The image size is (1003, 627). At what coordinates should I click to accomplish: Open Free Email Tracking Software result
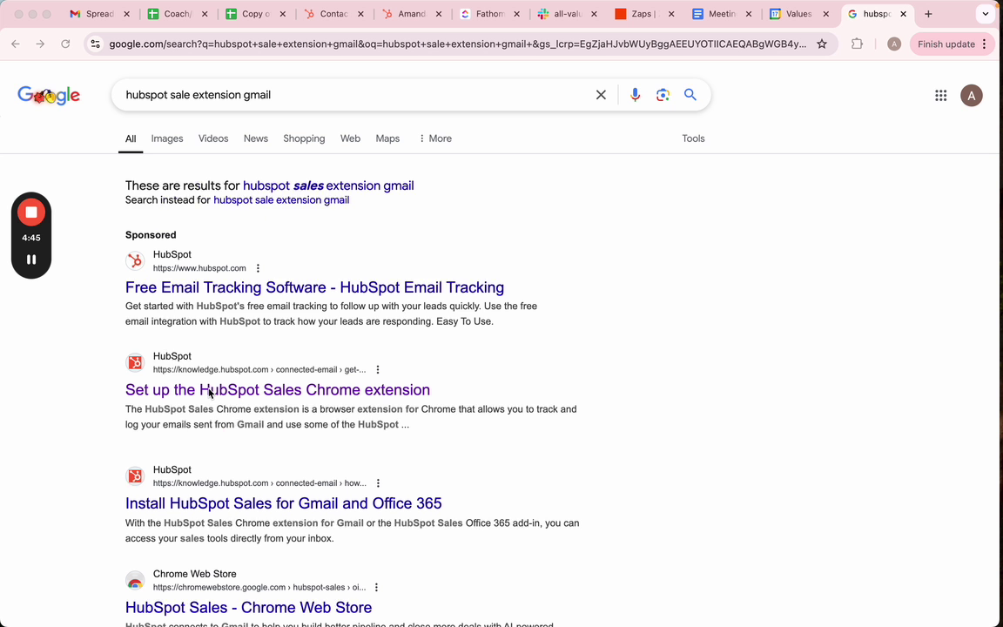(x=314, y=287)
